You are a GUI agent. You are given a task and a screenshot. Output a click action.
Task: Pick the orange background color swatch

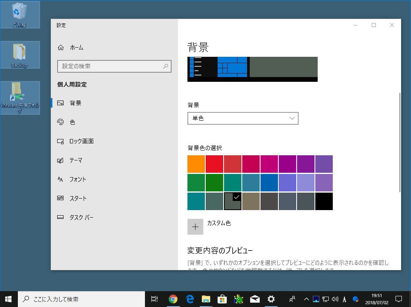coord(196,164)
